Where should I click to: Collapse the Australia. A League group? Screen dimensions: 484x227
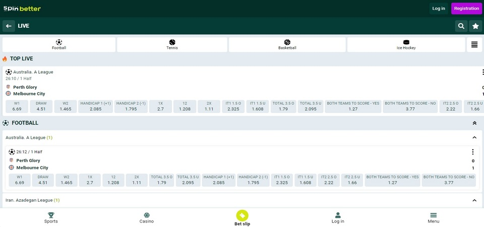[474, 137]
